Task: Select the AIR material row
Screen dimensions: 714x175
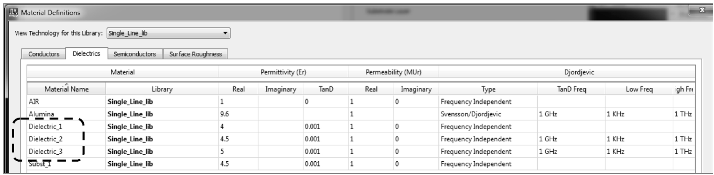Action: 34,102
